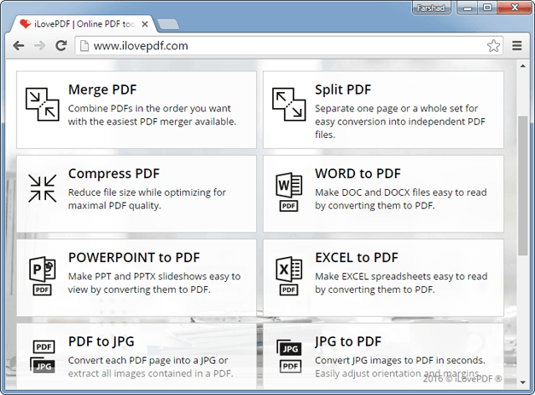Click the scrollbar down arrow
Viewport: 535px width, 395px height.
click(x=523, y=382)
